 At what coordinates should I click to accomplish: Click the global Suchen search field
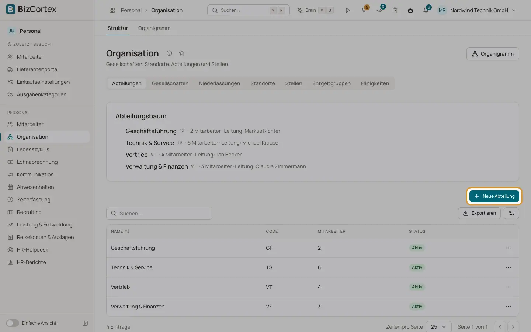249,10
